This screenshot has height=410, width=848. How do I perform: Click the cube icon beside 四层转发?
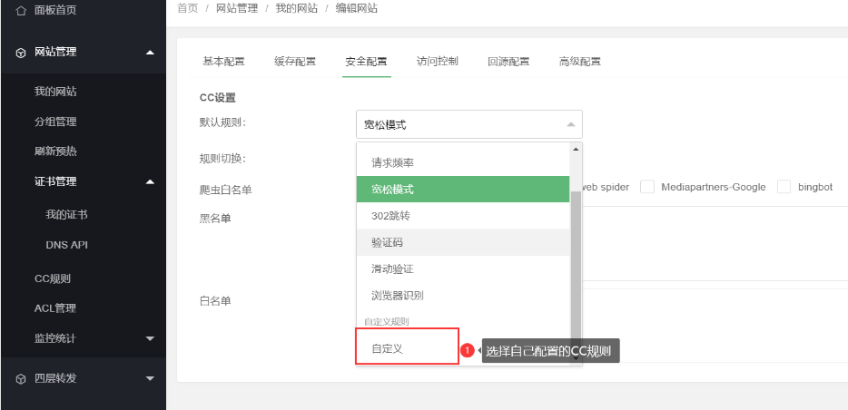pos(21,379)
